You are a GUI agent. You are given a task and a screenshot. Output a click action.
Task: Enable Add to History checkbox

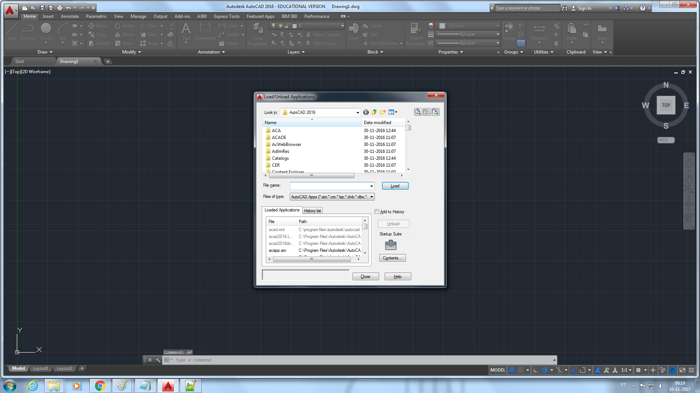pyautogui.click(x=377, y=212)
